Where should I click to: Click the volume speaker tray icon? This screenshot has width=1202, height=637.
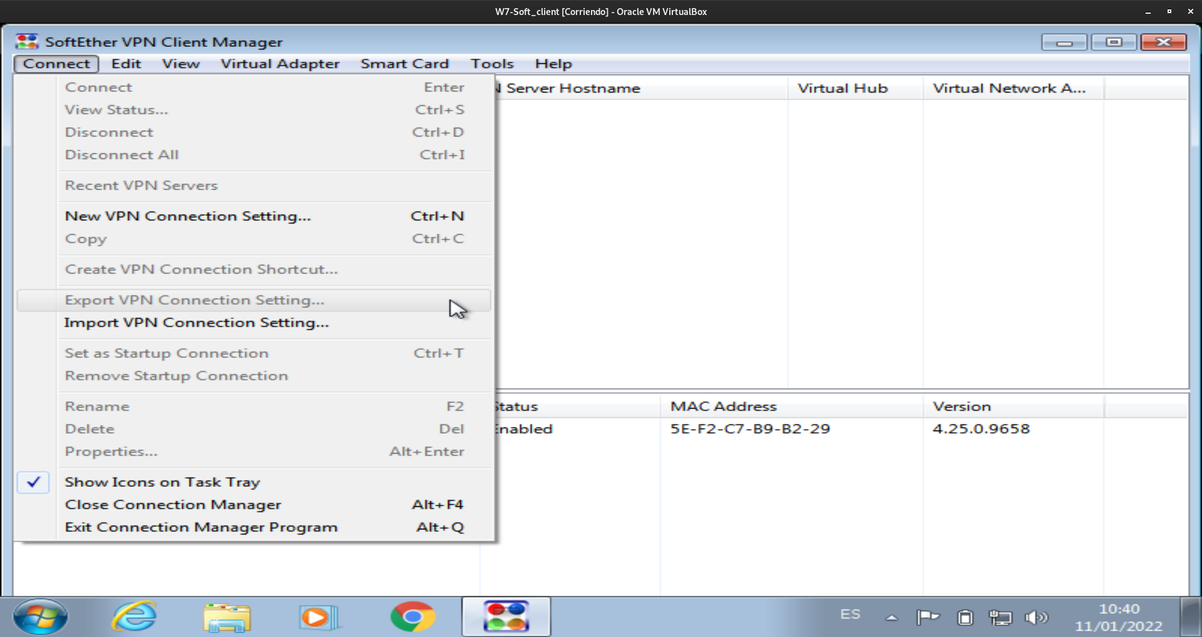1035,618
